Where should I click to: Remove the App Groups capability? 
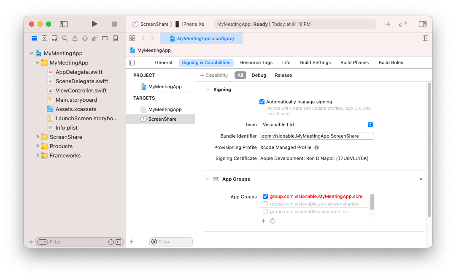pyautogui.click(x=421, y=179)
